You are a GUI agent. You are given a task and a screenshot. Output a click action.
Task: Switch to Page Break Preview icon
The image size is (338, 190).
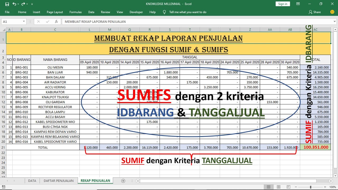coord(289,187)
